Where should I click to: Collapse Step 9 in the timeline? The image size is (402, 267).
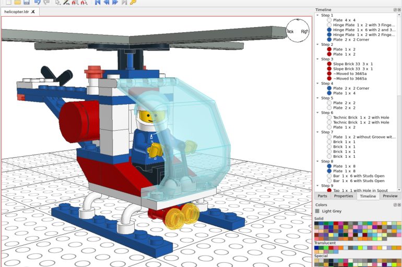point(317,186)
